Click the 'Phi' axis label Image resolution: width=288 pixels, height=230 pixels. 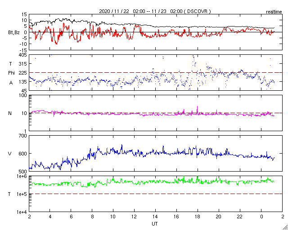(11, 73)
